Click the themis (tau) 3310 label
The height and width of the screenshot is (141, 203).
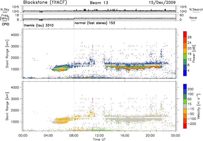pos(39,25)
